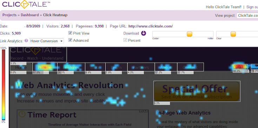The image size is (258, 128).
Task: Click the Special Offer banner
Action: (197, 91)
